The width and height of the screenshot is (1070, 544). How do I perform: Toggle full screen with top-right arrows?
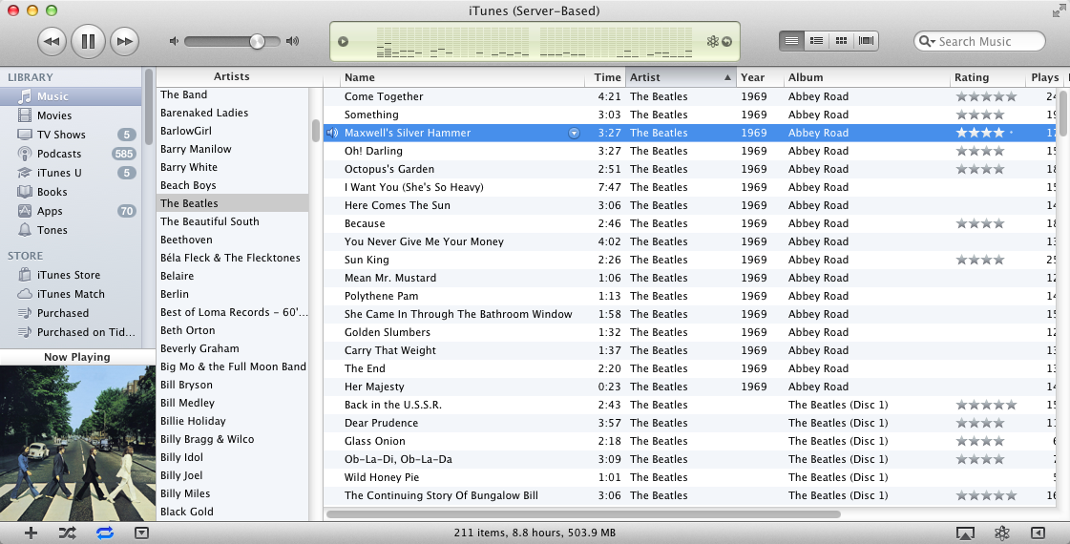click(1059, 10)
